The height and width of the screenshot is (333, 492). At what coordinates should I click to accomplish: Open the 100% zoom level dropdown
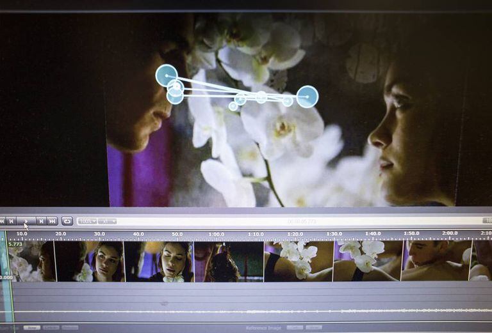tap(87, 221)
